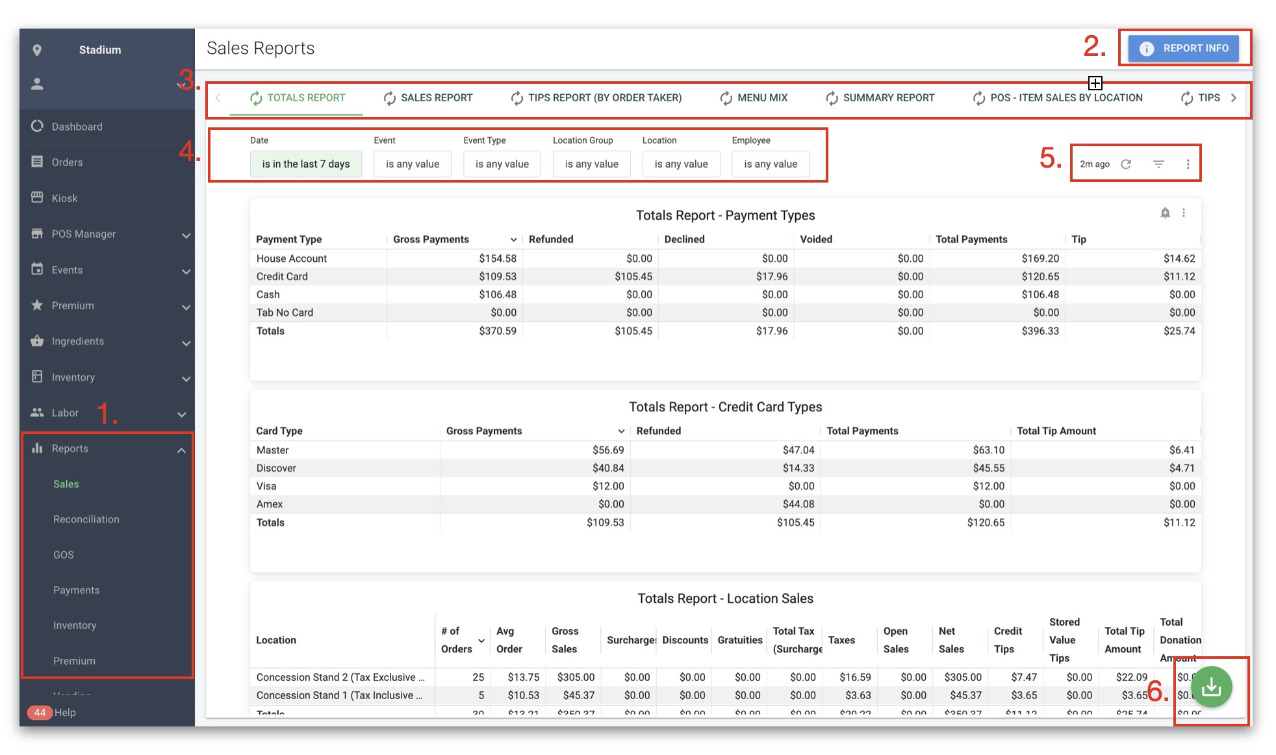Click the green download button

1211,687
